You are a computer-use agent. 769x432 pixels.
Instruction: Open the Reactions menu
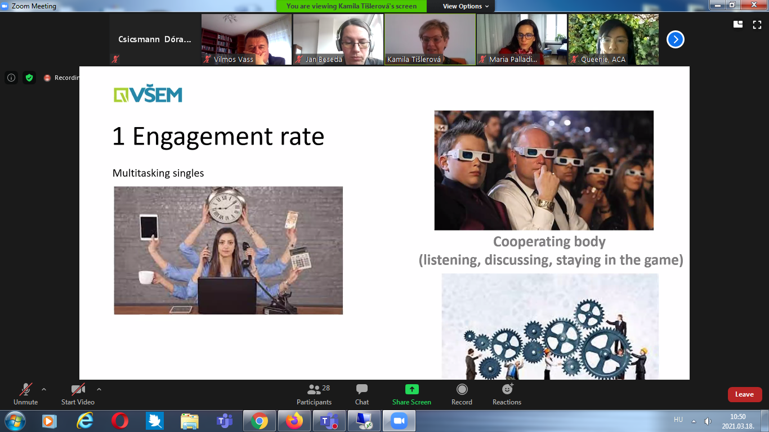tap(507, 394)
